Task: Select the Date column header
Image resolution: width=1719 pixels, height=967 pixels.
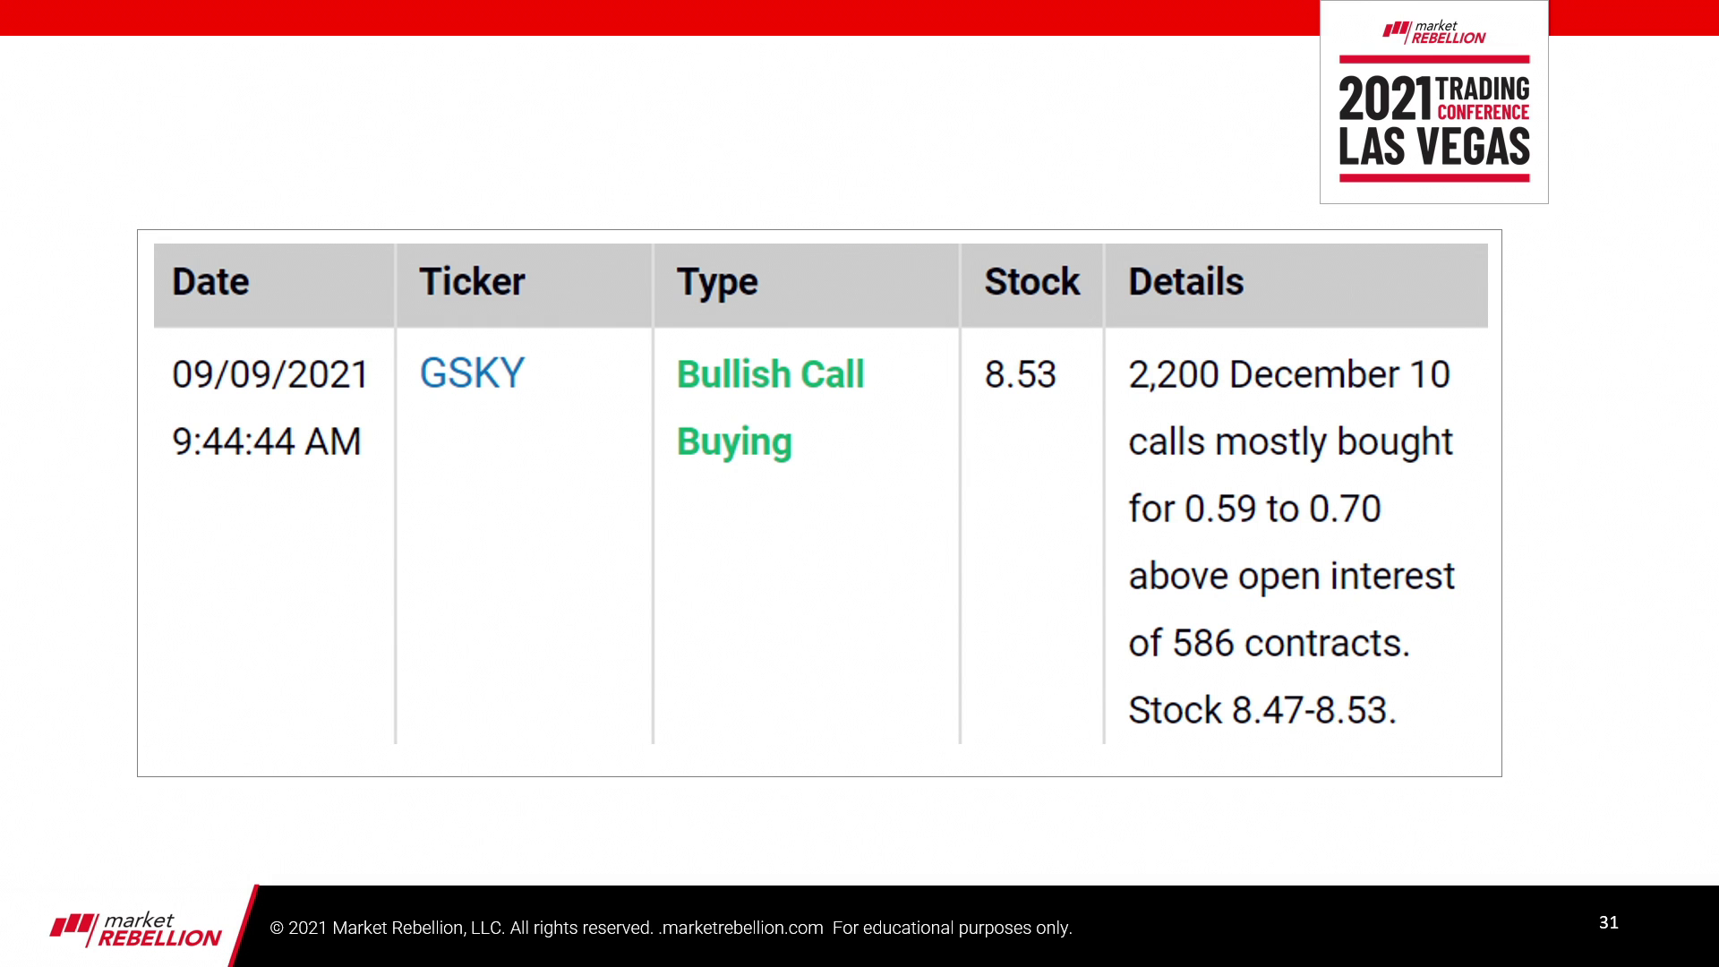Action: point(210,282)
